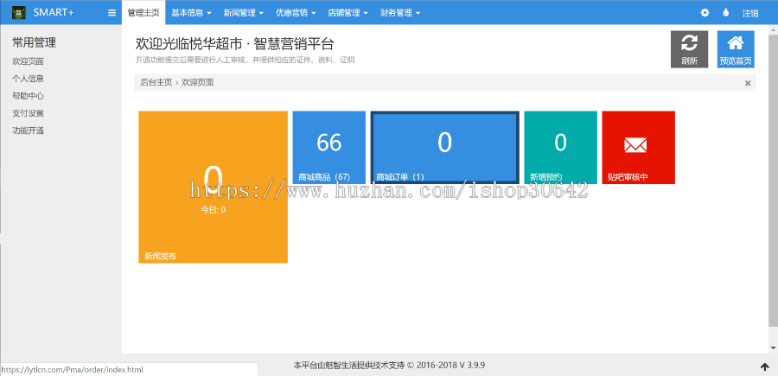The height and width of the screenshot is (376, 778).
Task: Click the welcome heading 欢迎光临悦华超市
Action: click(x=234, y=44)
